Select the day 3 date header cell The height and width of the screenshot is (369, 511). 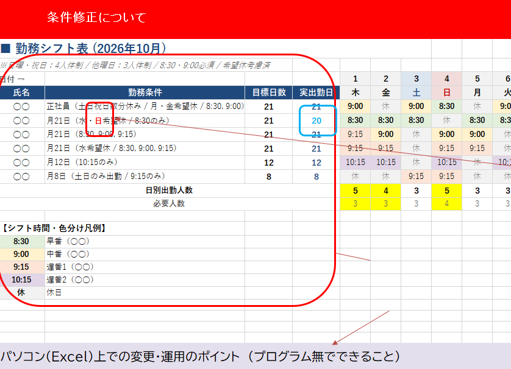(416, 79)
